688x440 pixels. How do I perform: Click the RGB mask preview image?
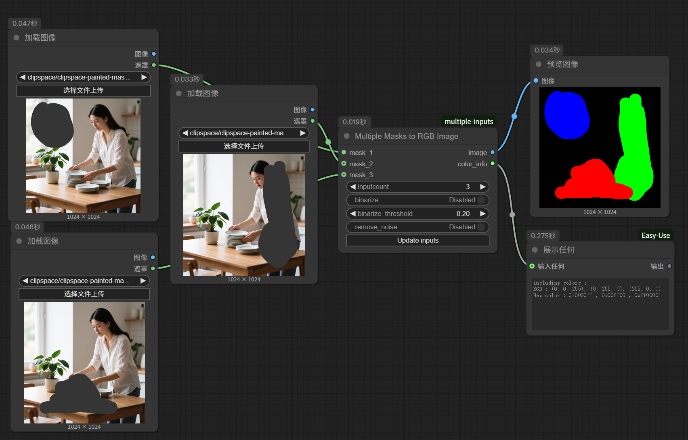pos(600,148)
